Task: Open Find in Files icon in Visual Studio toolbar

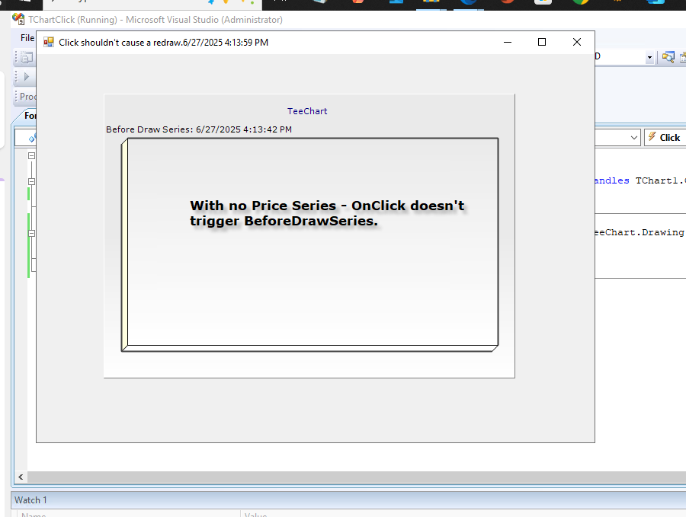Action: point(668,57)
